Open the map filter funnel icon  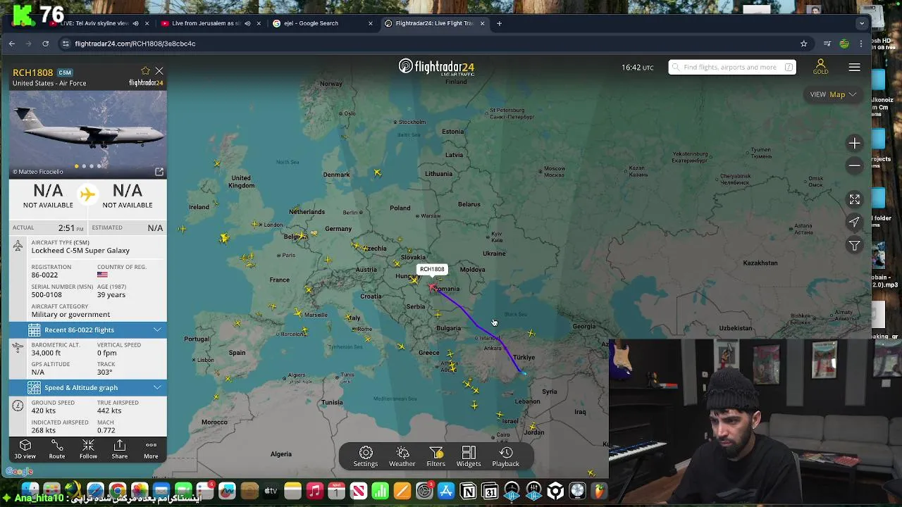pyautogui.click(x=854, y=245)
